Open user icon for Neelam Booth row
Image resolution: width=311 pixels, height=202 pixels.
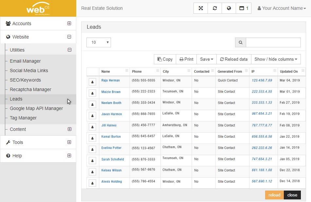pos(92,104)
